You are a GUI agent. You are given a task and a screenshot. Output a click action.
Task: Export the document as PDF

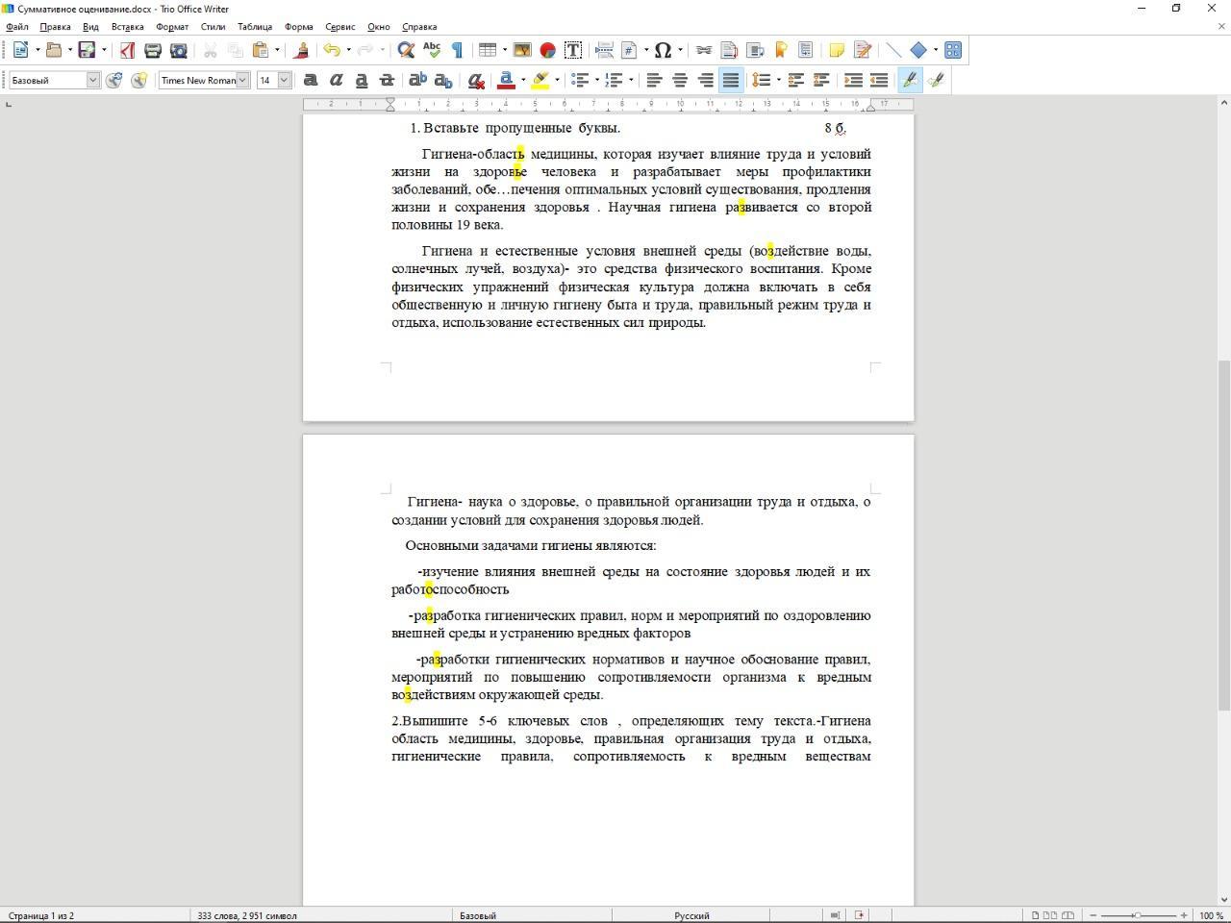[x=127, y=50]
